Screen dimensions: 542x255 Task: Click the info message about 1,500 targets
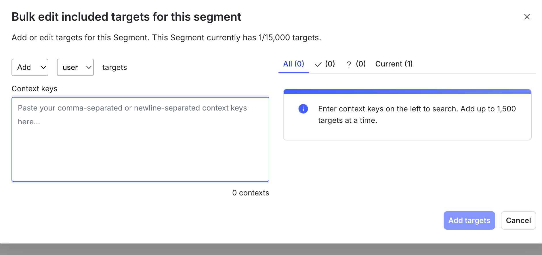tap(417, 115)
